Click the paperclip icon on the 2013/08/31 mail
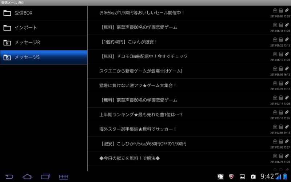This screenshot has height=182, width=291. coord(287,25)
